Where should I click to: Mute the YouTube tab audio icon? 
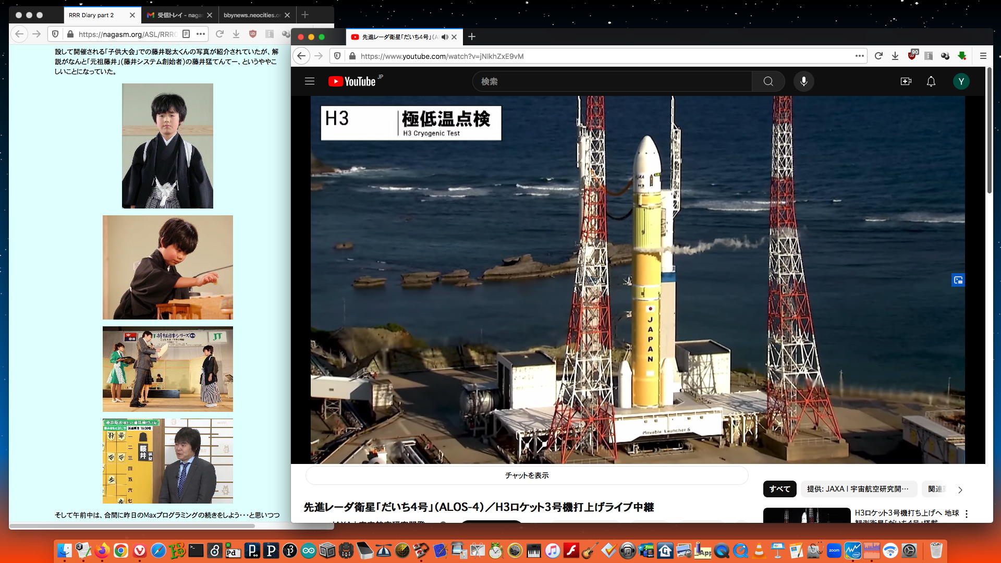[x=445, y=37]
